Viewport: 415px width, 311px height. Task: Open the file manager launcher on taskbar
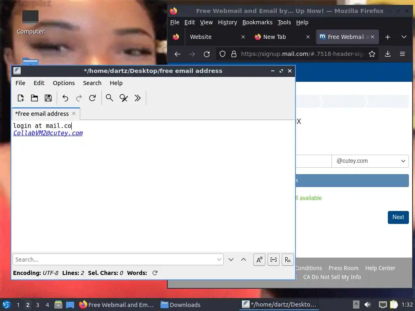[58, 305]
